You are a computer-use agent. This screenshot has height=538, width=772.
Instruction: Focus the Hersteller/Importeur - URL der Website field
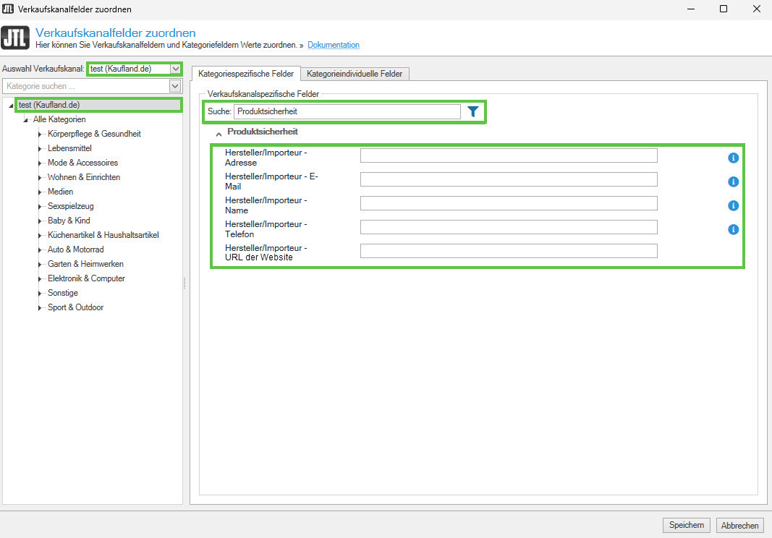tap(509, 251)
